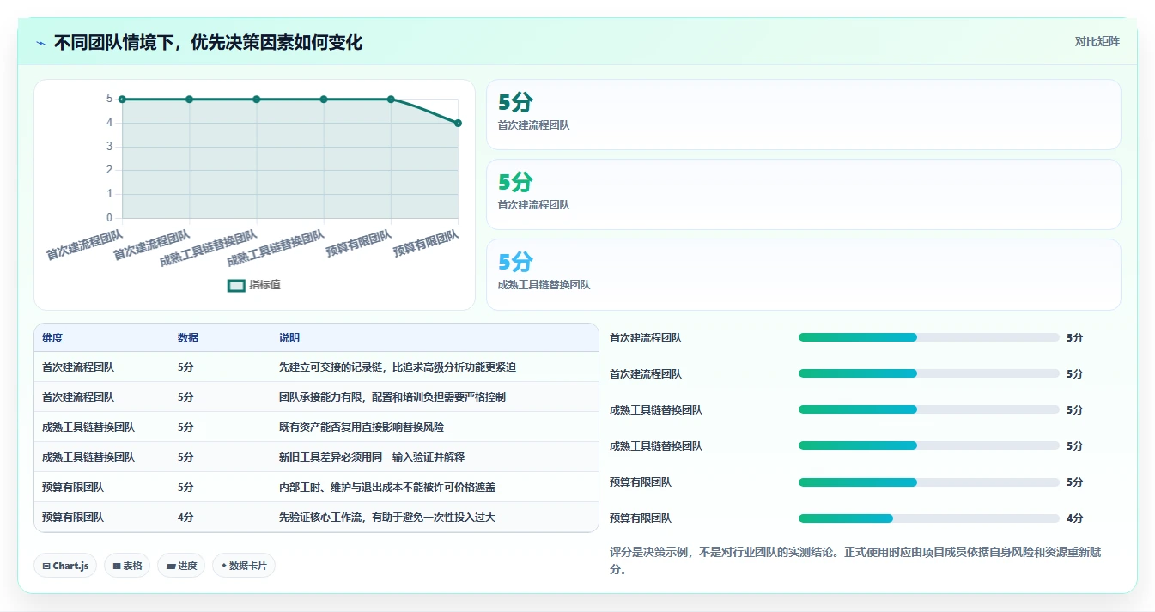This screenshot has width=1155, height=612.
Task: Click the 维度 column header
Action: [x=52, y=338]
